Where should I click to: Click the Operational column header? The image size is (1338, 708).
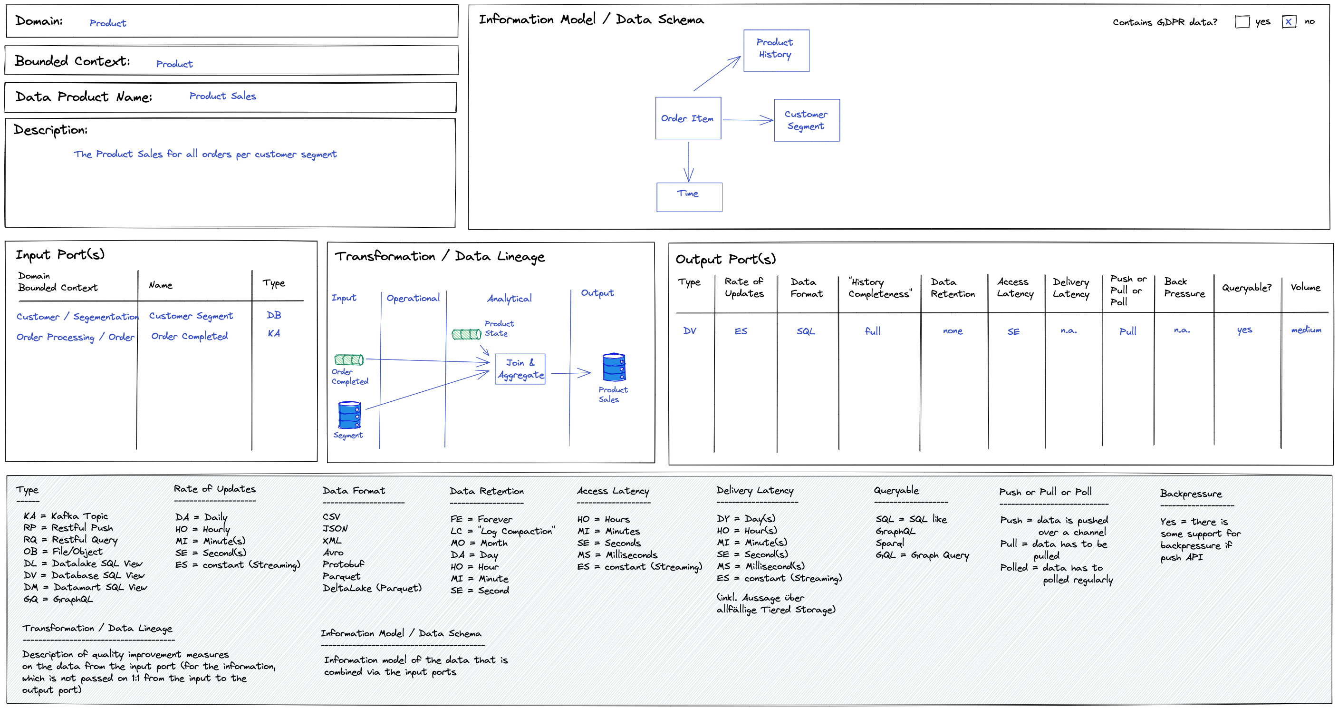[x=413, y=298]
